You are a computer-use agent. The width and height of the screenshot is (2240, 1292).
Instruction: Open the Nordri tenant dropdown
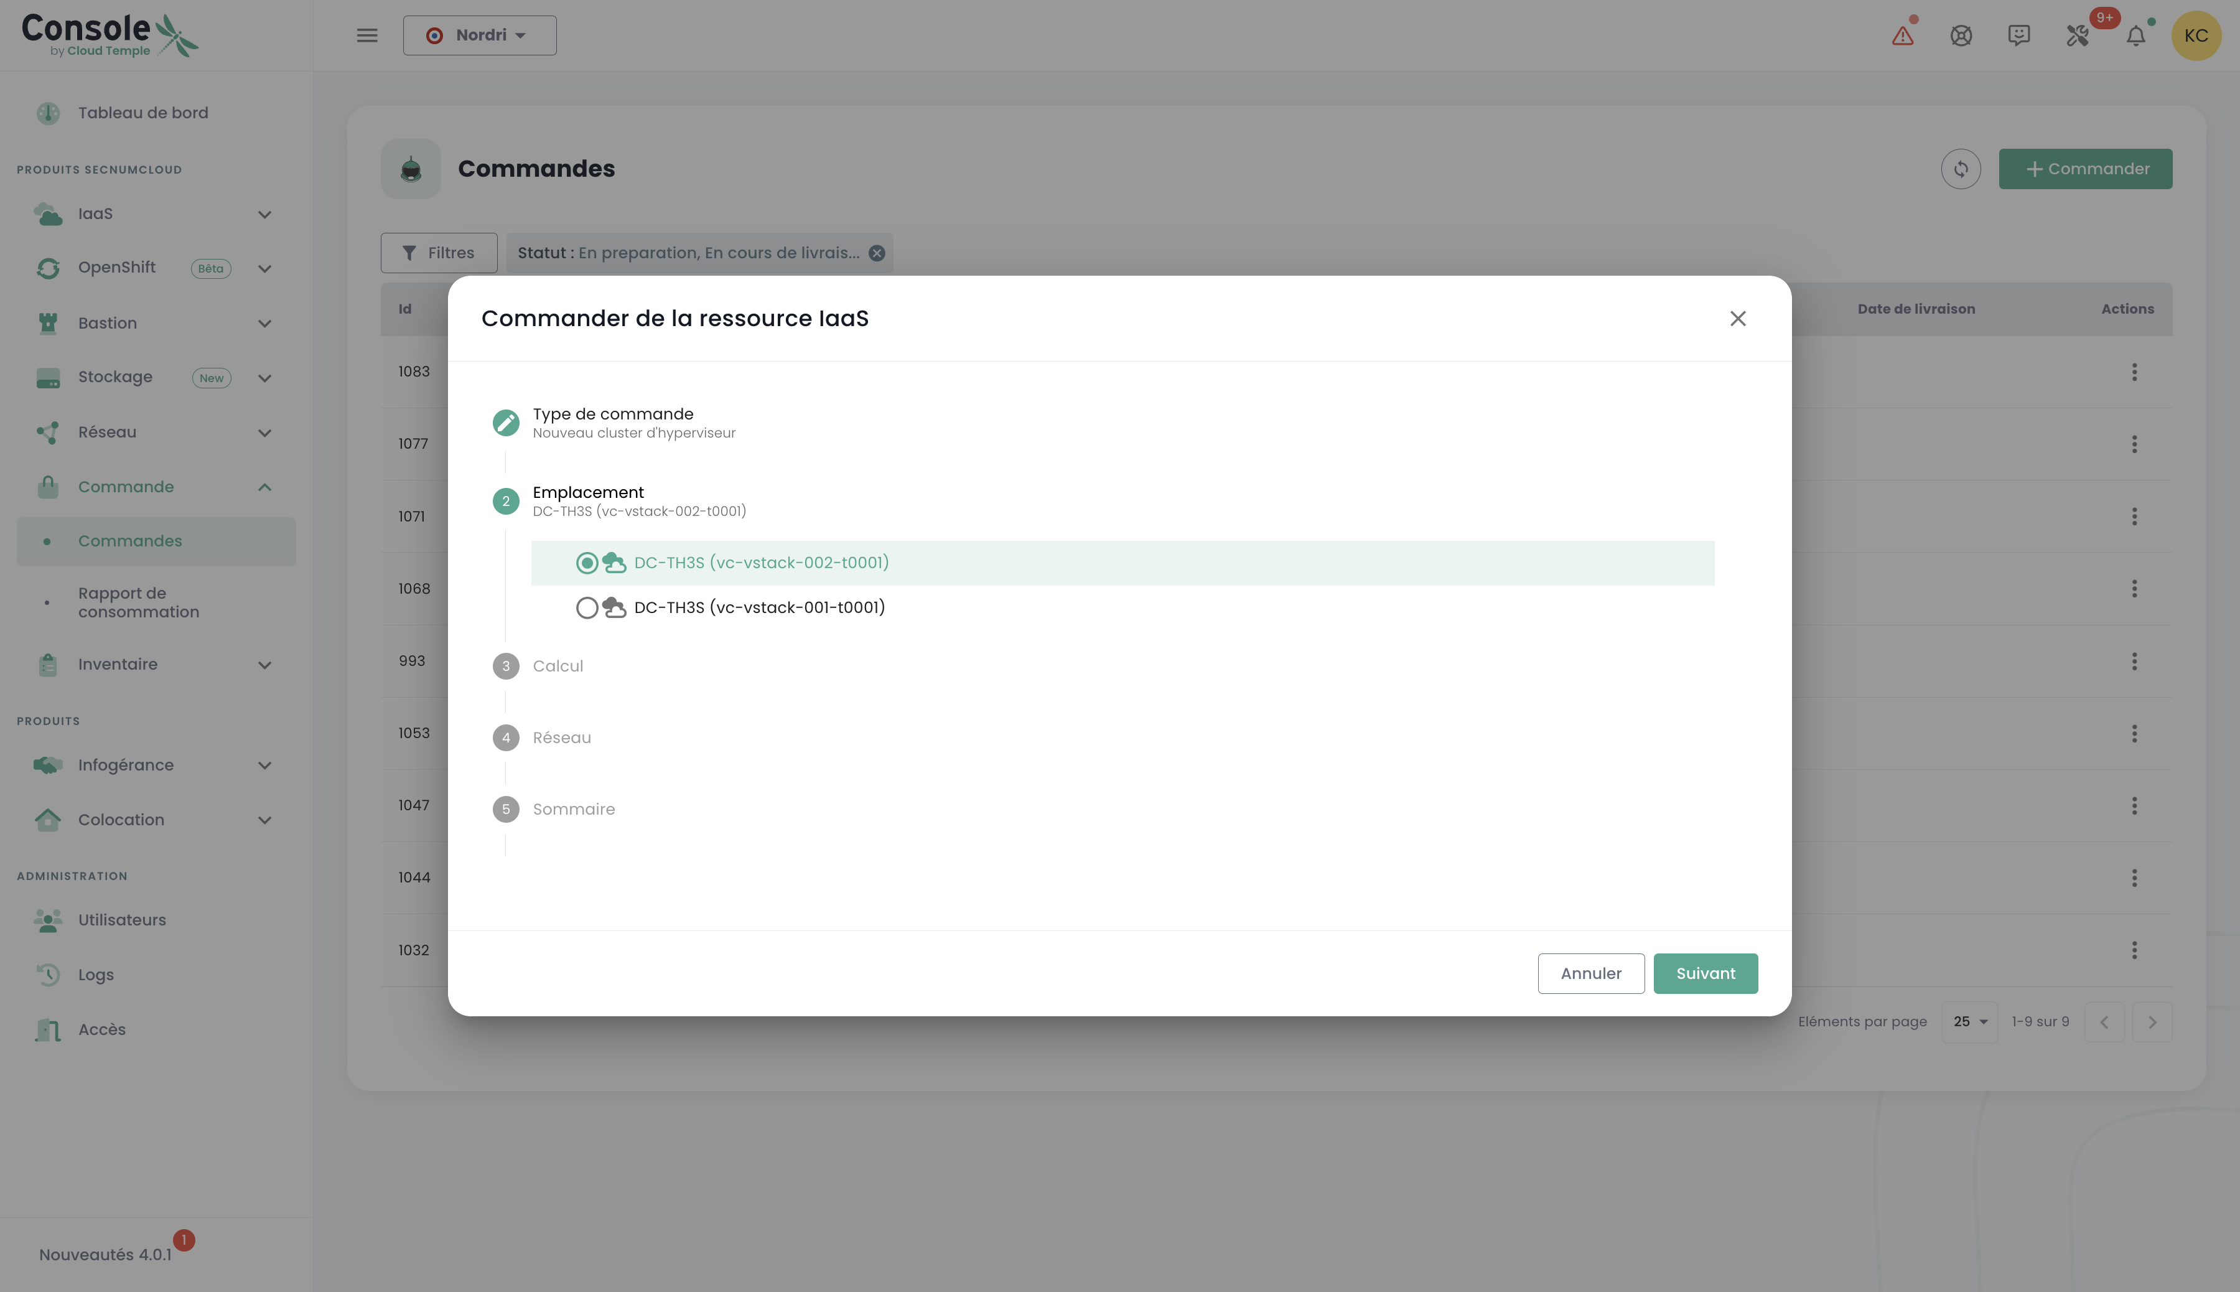[x=480, y=35]
